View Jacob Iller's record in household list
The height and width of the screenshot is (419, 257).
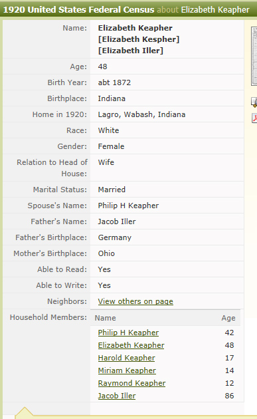pyautogui.click(x=117, y=396)
